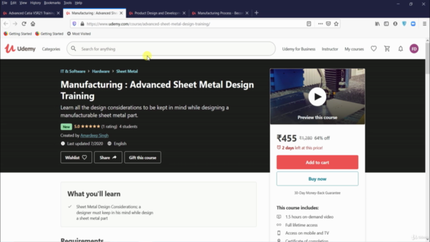Image resolution: width=430 pixels, height=242 pixels.
Task: Open the shopping cart icon
Action: [x=387, y=48]
